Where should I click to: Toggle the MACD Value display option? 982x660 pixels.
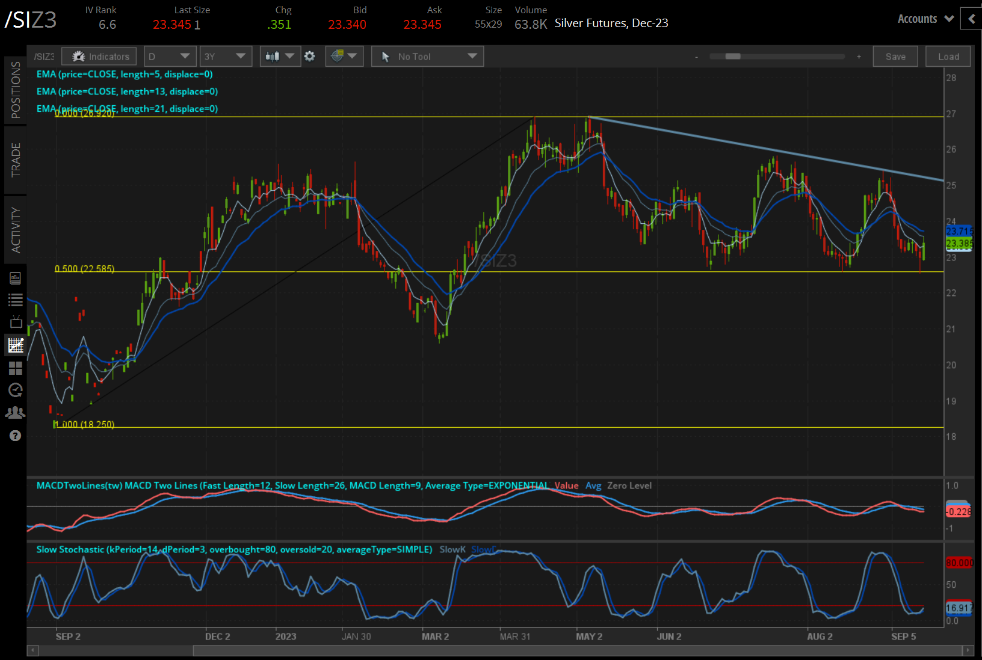pyautogui.click(x=566, y=486)
